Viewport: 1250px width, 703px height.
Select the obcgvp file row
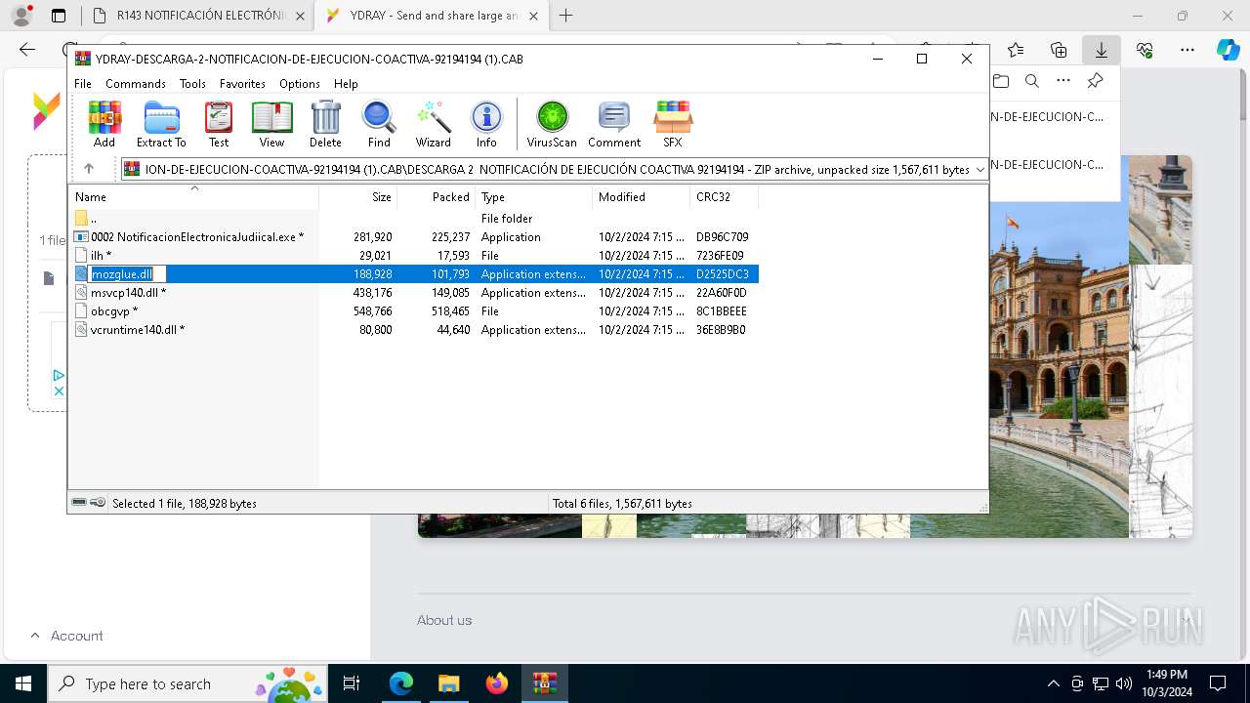pos(413,311)
